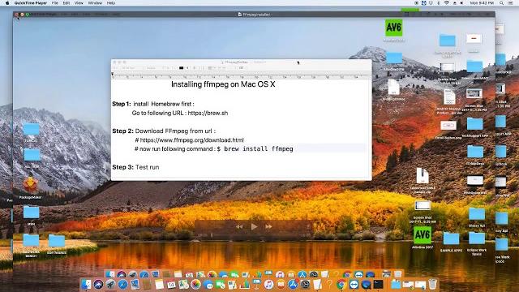Image resolution: width=519 pixels, height=292 pixels.
Task: Open Finder from the larger Dock
Action: tap(86, 284)
